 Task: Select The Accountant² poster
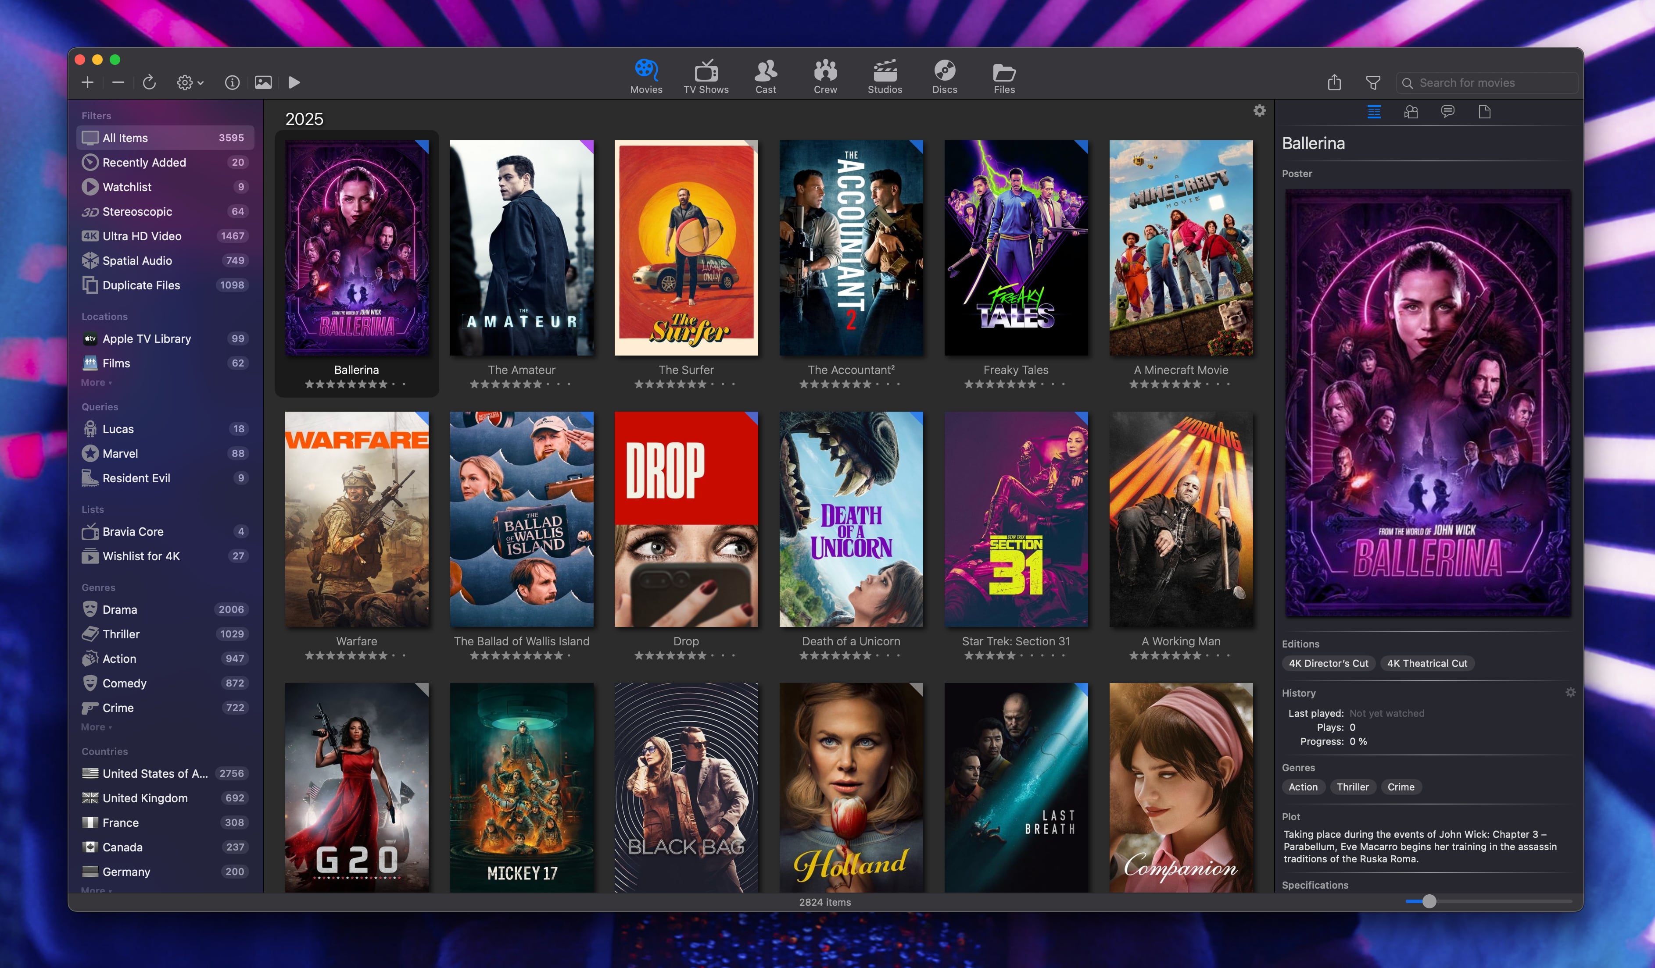point(851,247)
